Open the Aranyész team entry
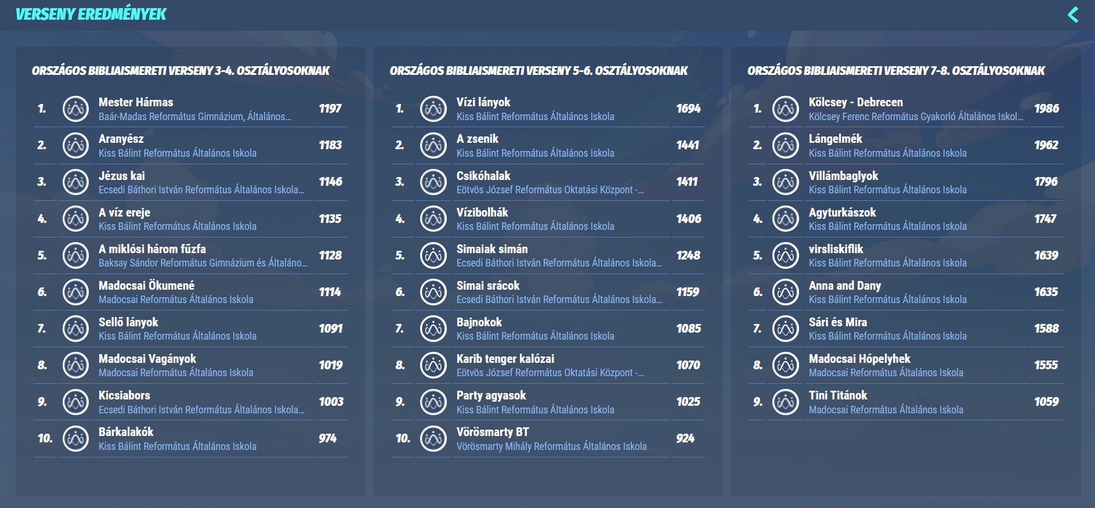 point(121,139)
